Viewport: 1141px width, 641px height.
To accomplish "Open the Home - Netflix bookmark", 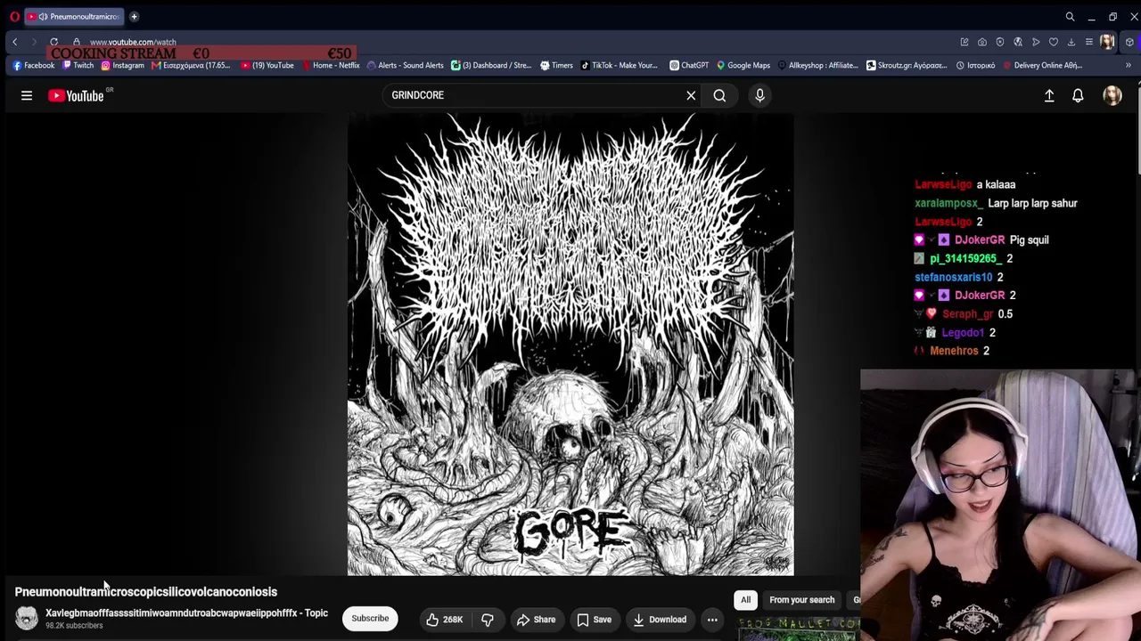I will [x=331, y=65].
